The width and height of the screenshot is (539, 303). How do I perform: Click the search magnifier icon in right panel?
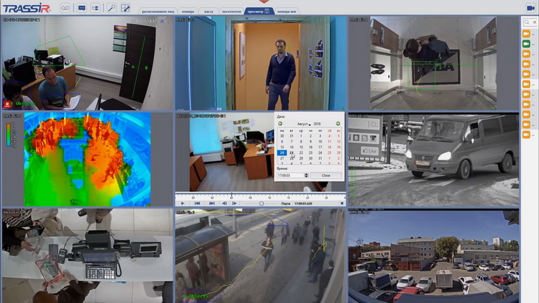click(526, 22)
